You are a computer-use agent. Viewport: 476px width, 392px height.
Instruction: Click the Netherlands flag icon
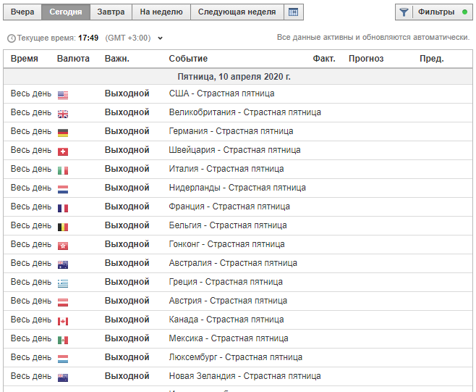pyautogui.click(x=63, y=189)
